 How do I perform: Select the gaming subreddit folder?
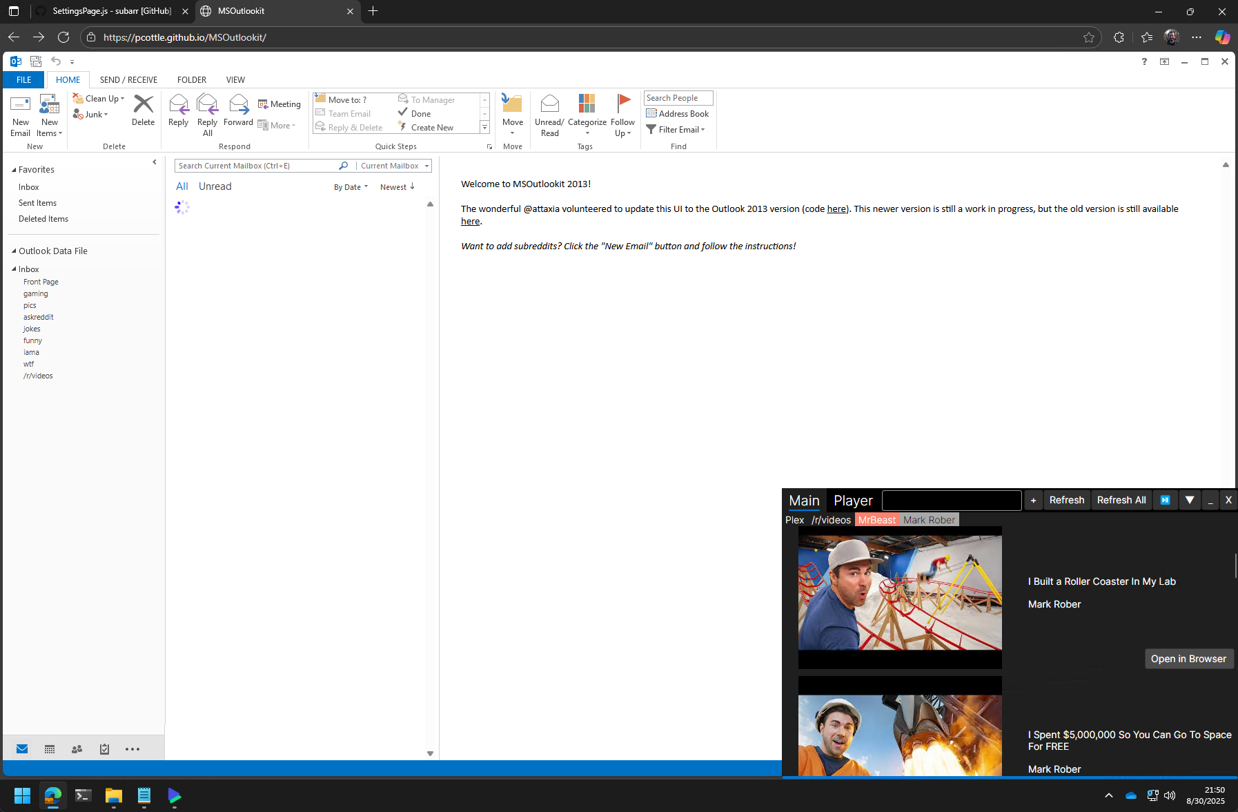(x=36, y=293)
